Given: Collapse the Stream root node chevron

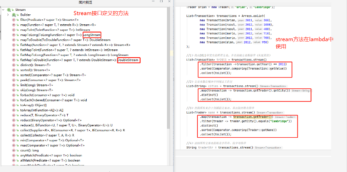Looking at the screenshot, I should [x=3, y=10].
